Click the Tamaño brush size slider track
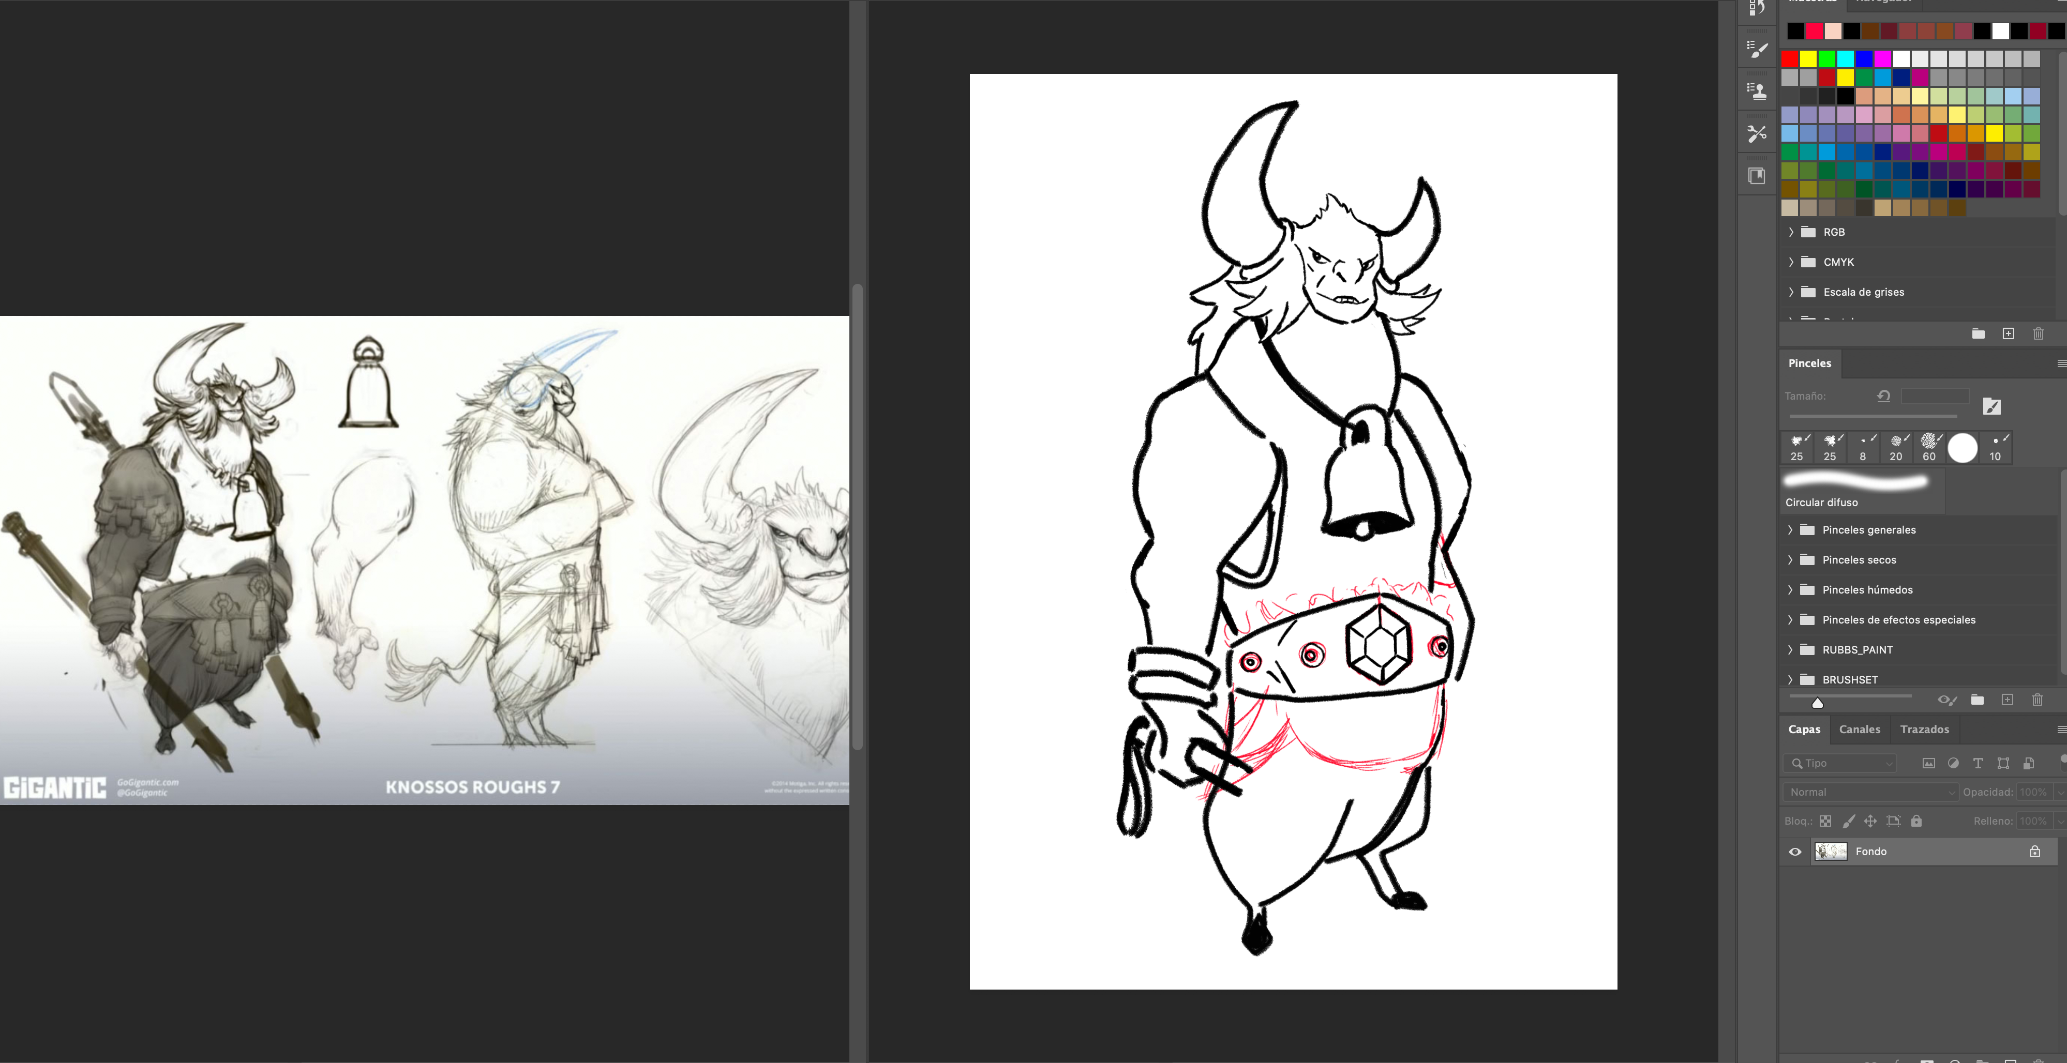2067x1063 pixels. tap(1873, 416)
